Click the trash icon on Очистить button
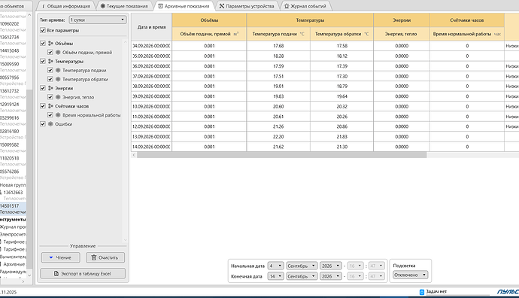Viewport: 519px width, 298px height. pos(94,257)
